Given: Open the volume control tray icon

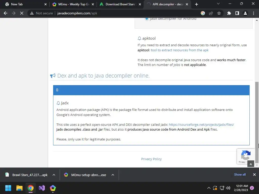Looking at the screenshot, I should click(228, 188).
